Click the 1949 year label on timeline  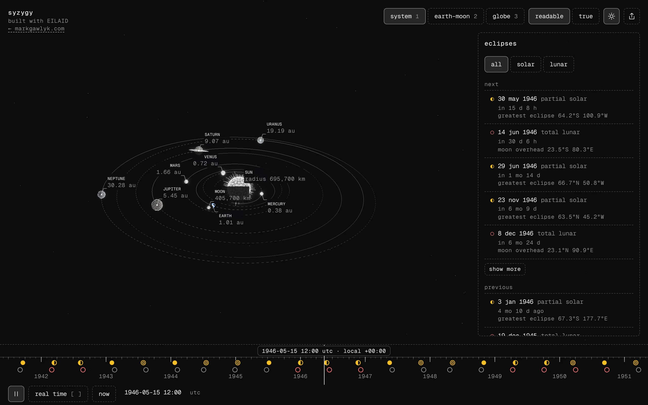(x=495, y=376)
